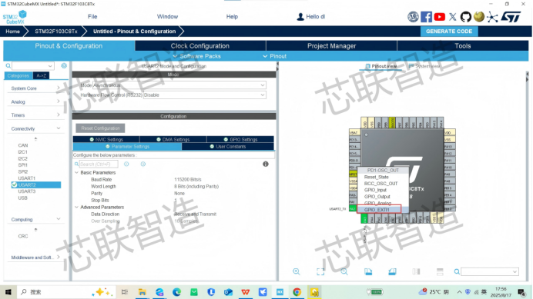Screen dimensions: 533x299
Task: Open Windows Start menu
Action: coord(8,292)
